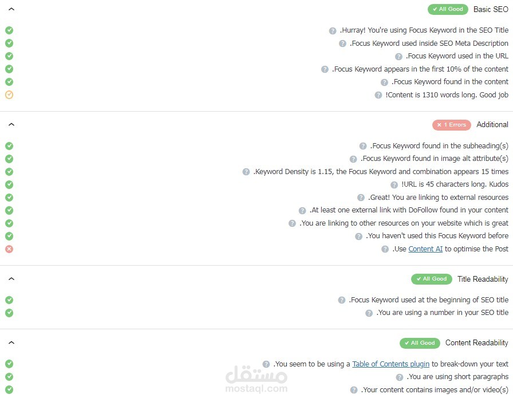The image size is (513, 402).
Task: Collapse the Content Readability section
Action: [x=11, y=343]
